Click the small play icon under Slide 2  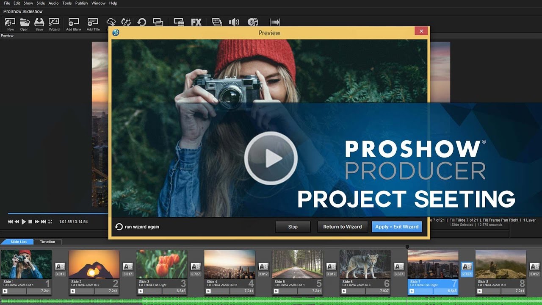[73, 291]
